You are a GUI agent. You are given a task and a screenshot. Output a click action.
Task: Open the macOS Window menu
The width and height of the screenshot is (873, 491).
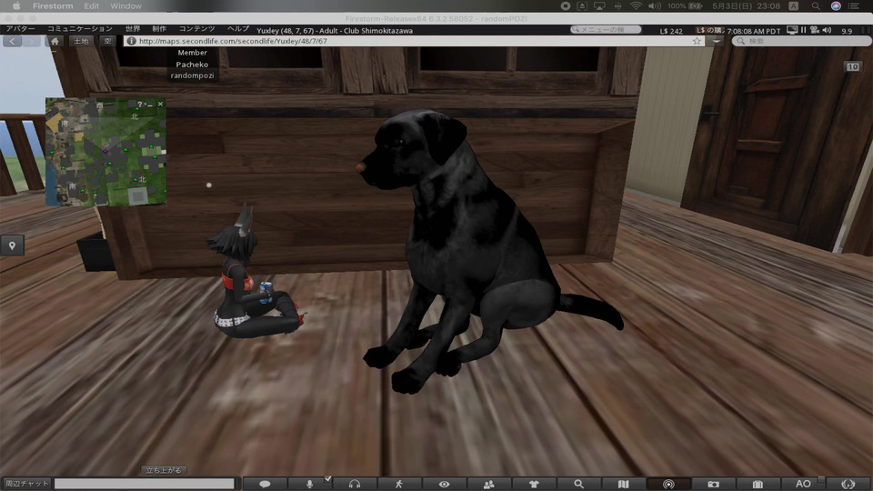125,6
